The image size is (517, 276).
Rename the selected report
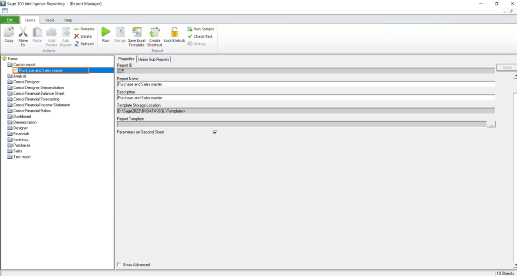[x=84, y=29]
